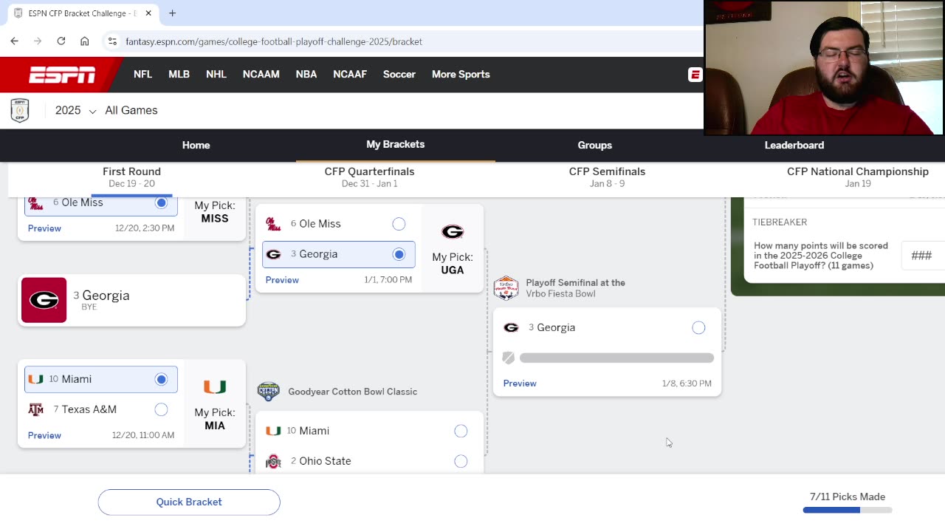The width and height of the screenshot is (945, 532).
Task: Click the ESPN logo in header
Action: click(x=62, y=75)
